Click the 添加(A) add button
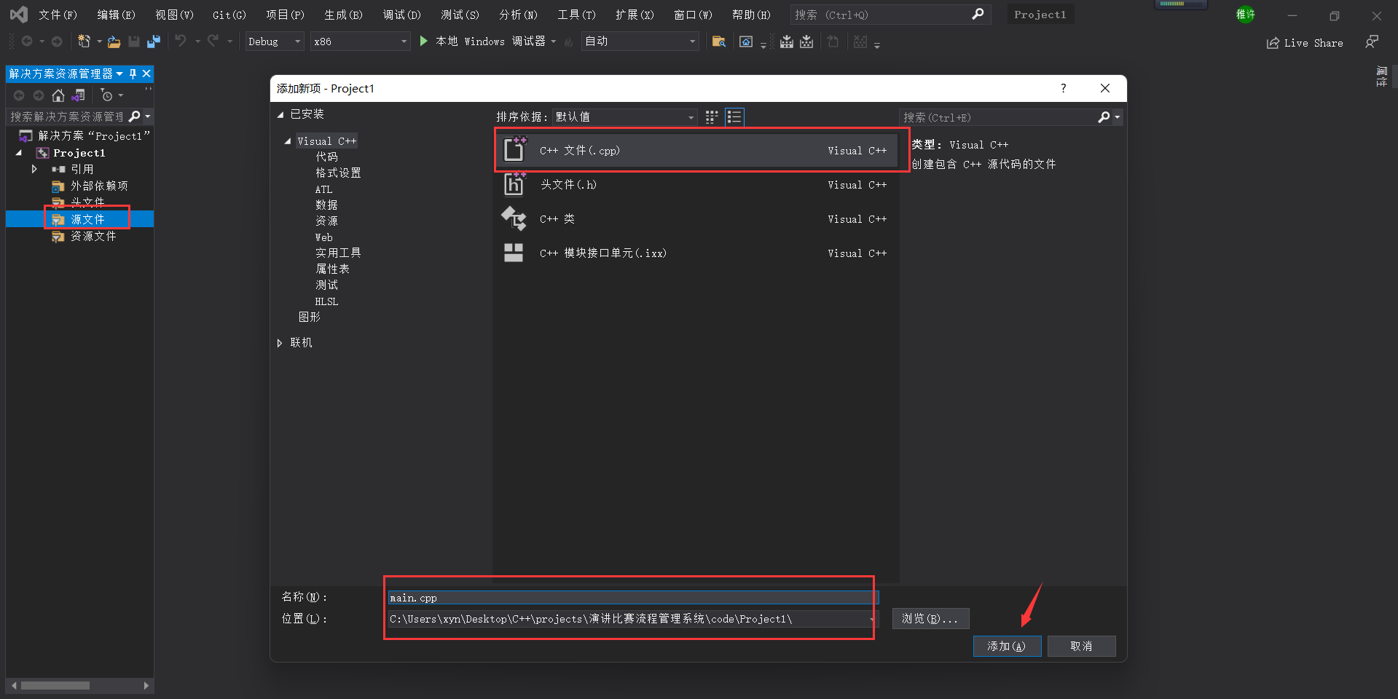 tap(1007, 647)
